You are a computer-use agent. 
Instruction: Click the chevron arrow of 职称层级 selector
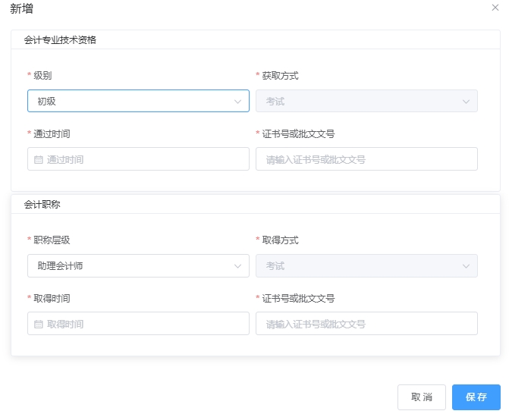(237, 266)
